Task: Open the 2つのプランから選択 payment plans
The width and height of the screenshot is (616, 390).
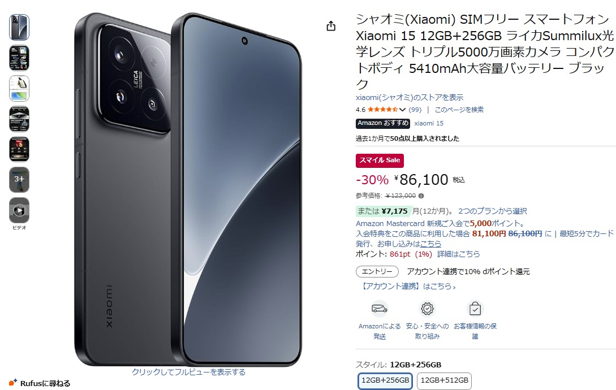Action: click(x=493, y=211)
